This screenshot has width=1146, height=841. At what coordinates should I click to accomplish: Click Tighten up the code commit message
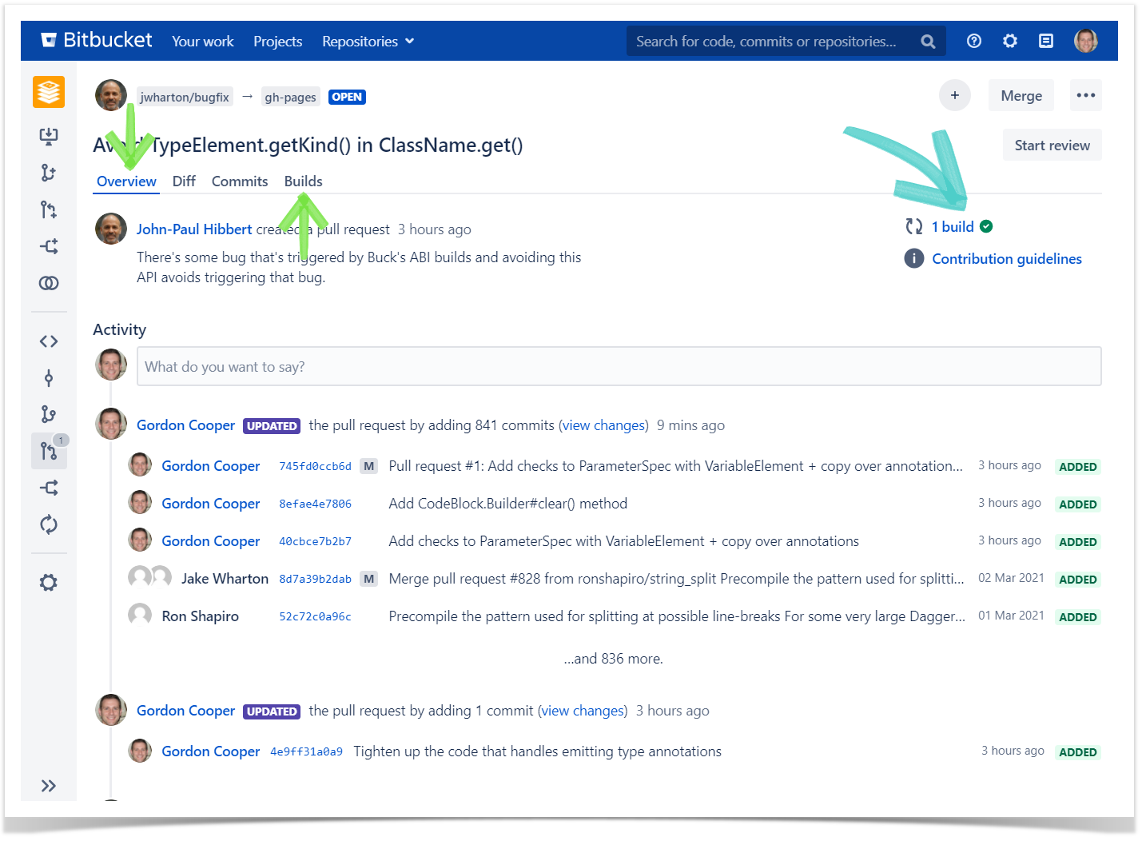(537, 751)
